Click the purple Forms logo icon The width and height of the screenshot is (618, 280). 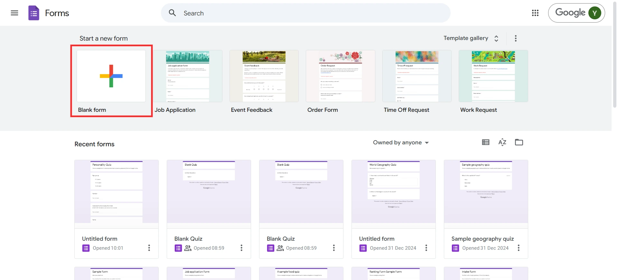coord(34,13)
